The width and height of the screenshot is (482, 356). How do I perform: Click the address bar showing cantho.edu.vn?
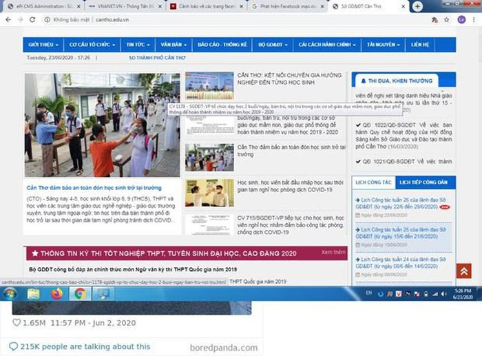(207, 20)
